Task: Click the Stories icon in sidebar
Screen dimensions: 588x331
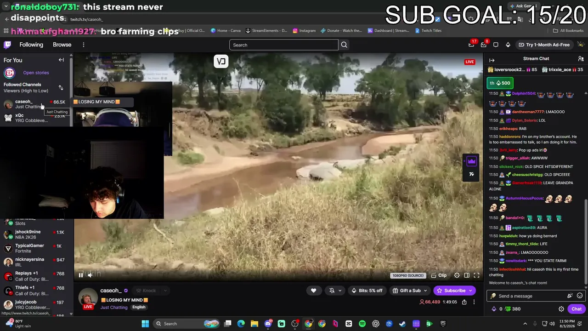Action: pyautogui.click(x=9, y=73)
